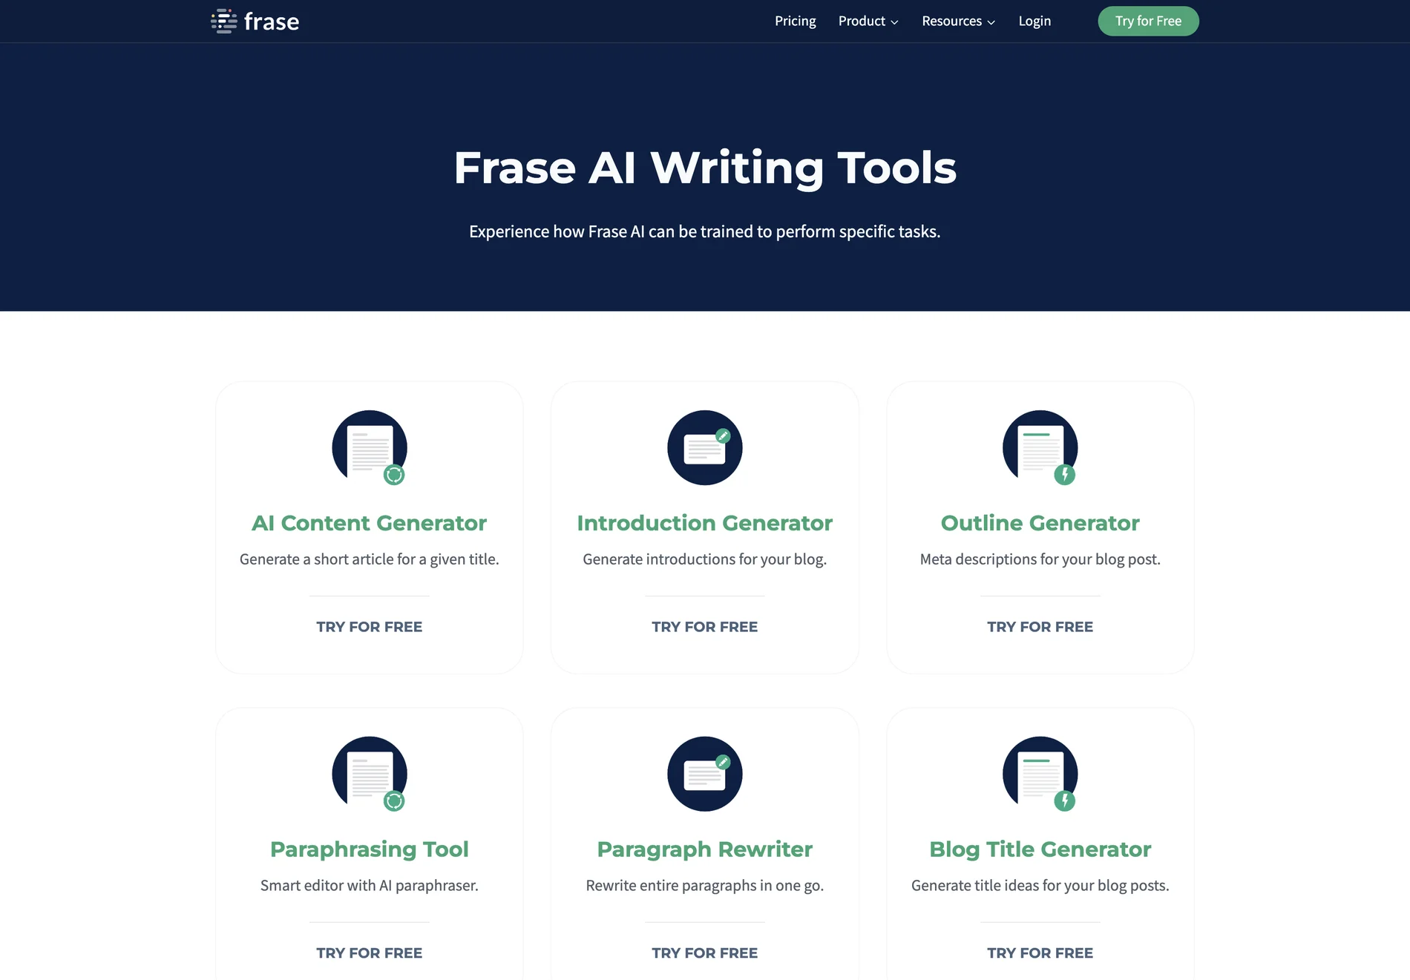The height and width of the screenshot is (980, 1410).
Task: Open the Blog Title Generator heading link
Action: (x=1040, y=849)
